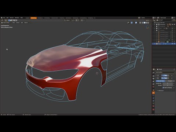The width and height of the screenshot is (176, 132).
Task: Toggle Optimal Display checkbox
Action: point(163,88)
